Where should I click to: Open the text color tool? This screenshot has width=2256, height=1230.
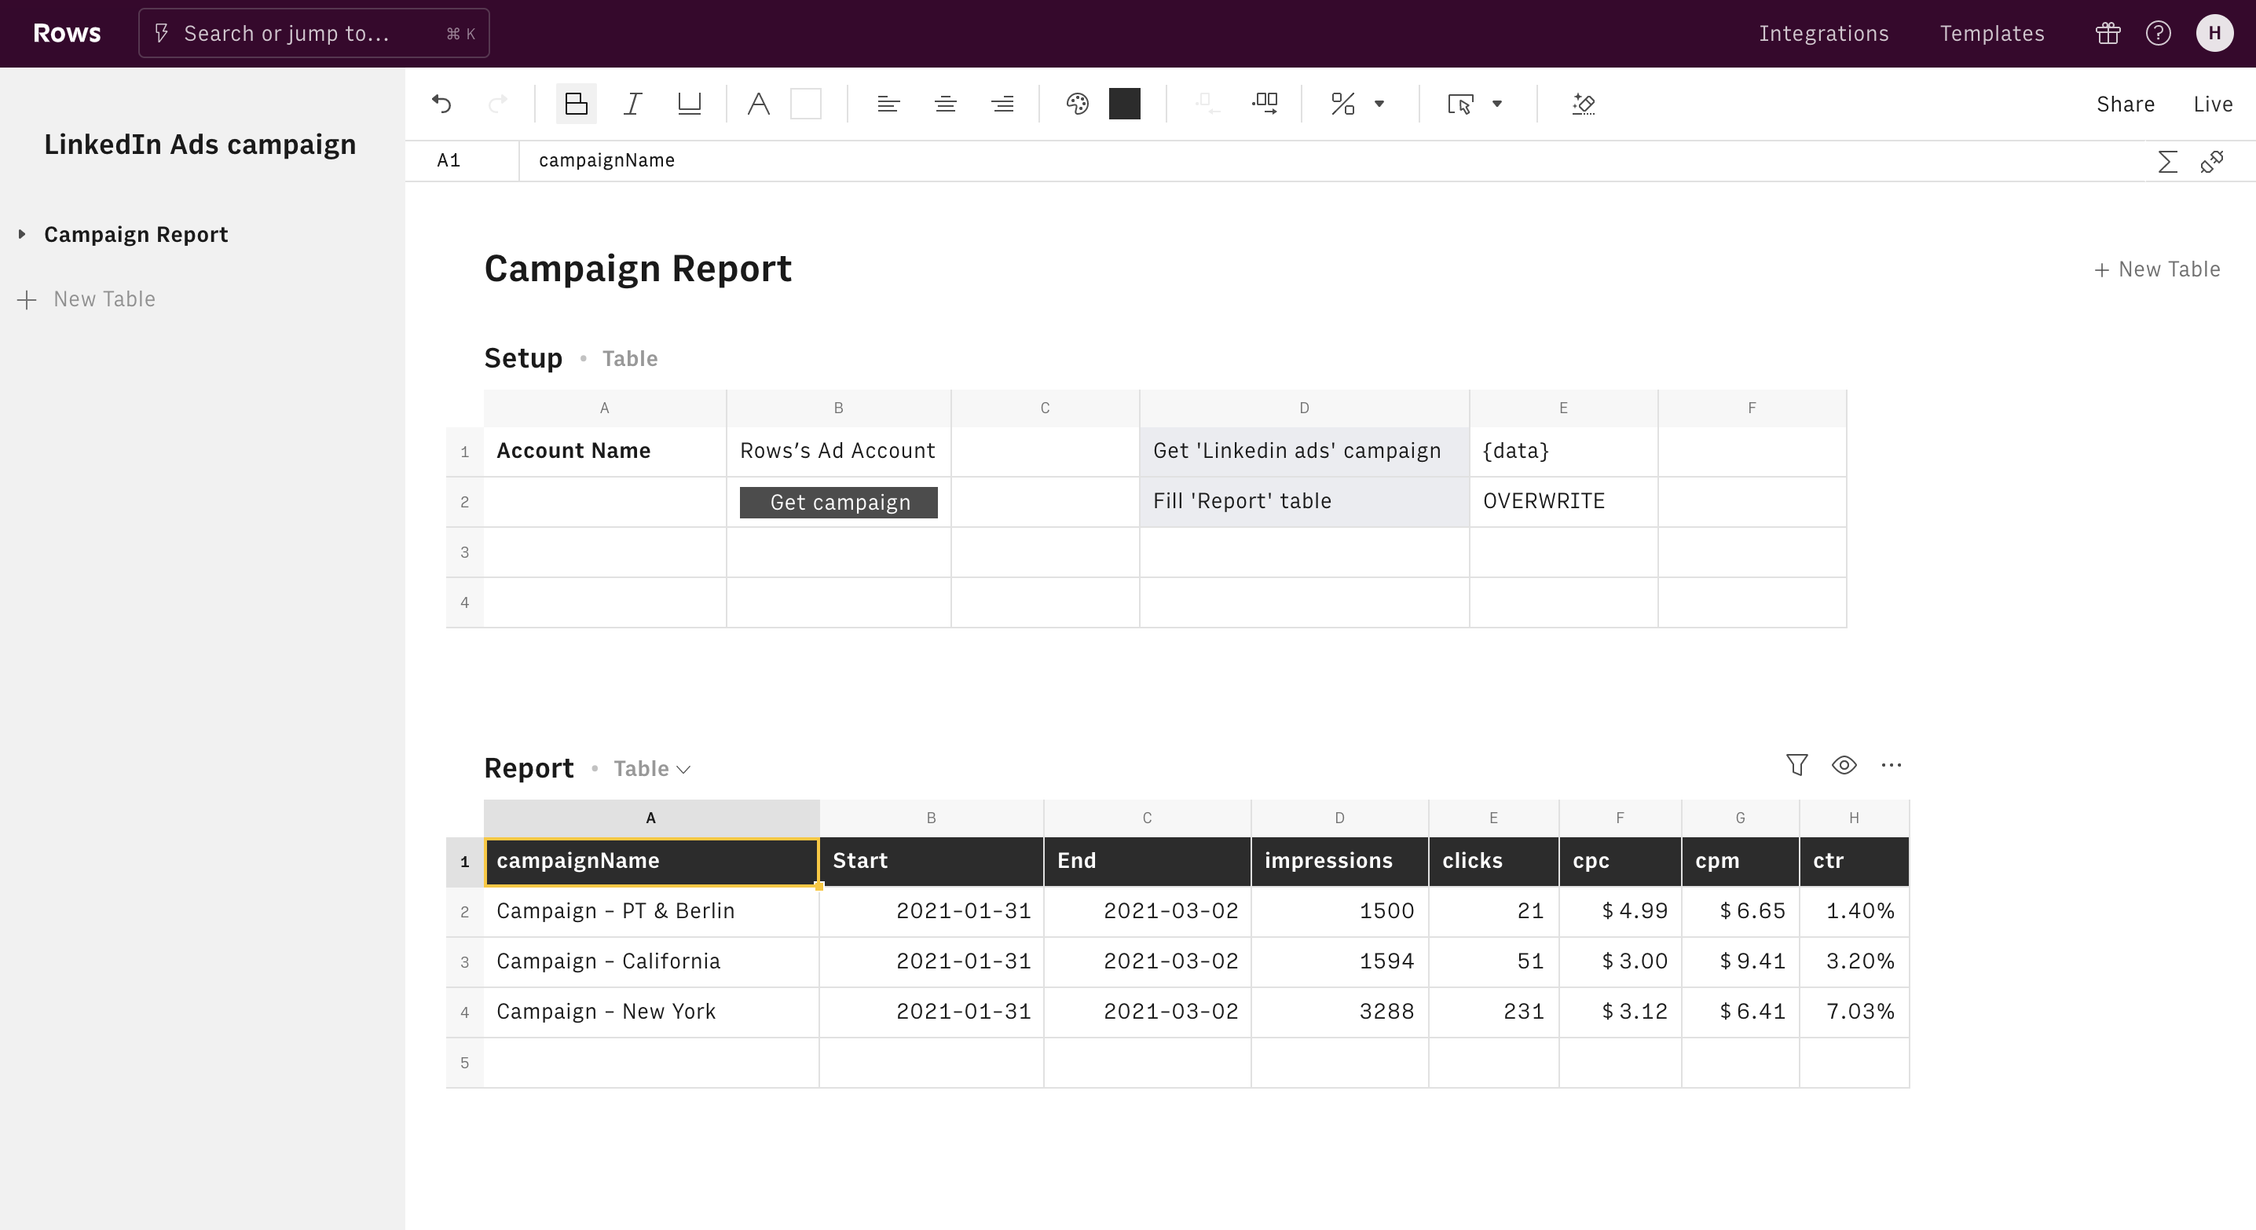tap(759, 104)
